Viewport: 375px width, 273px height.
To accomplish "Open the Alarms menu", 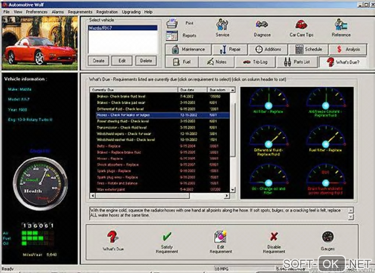I will tap(58, 12).
